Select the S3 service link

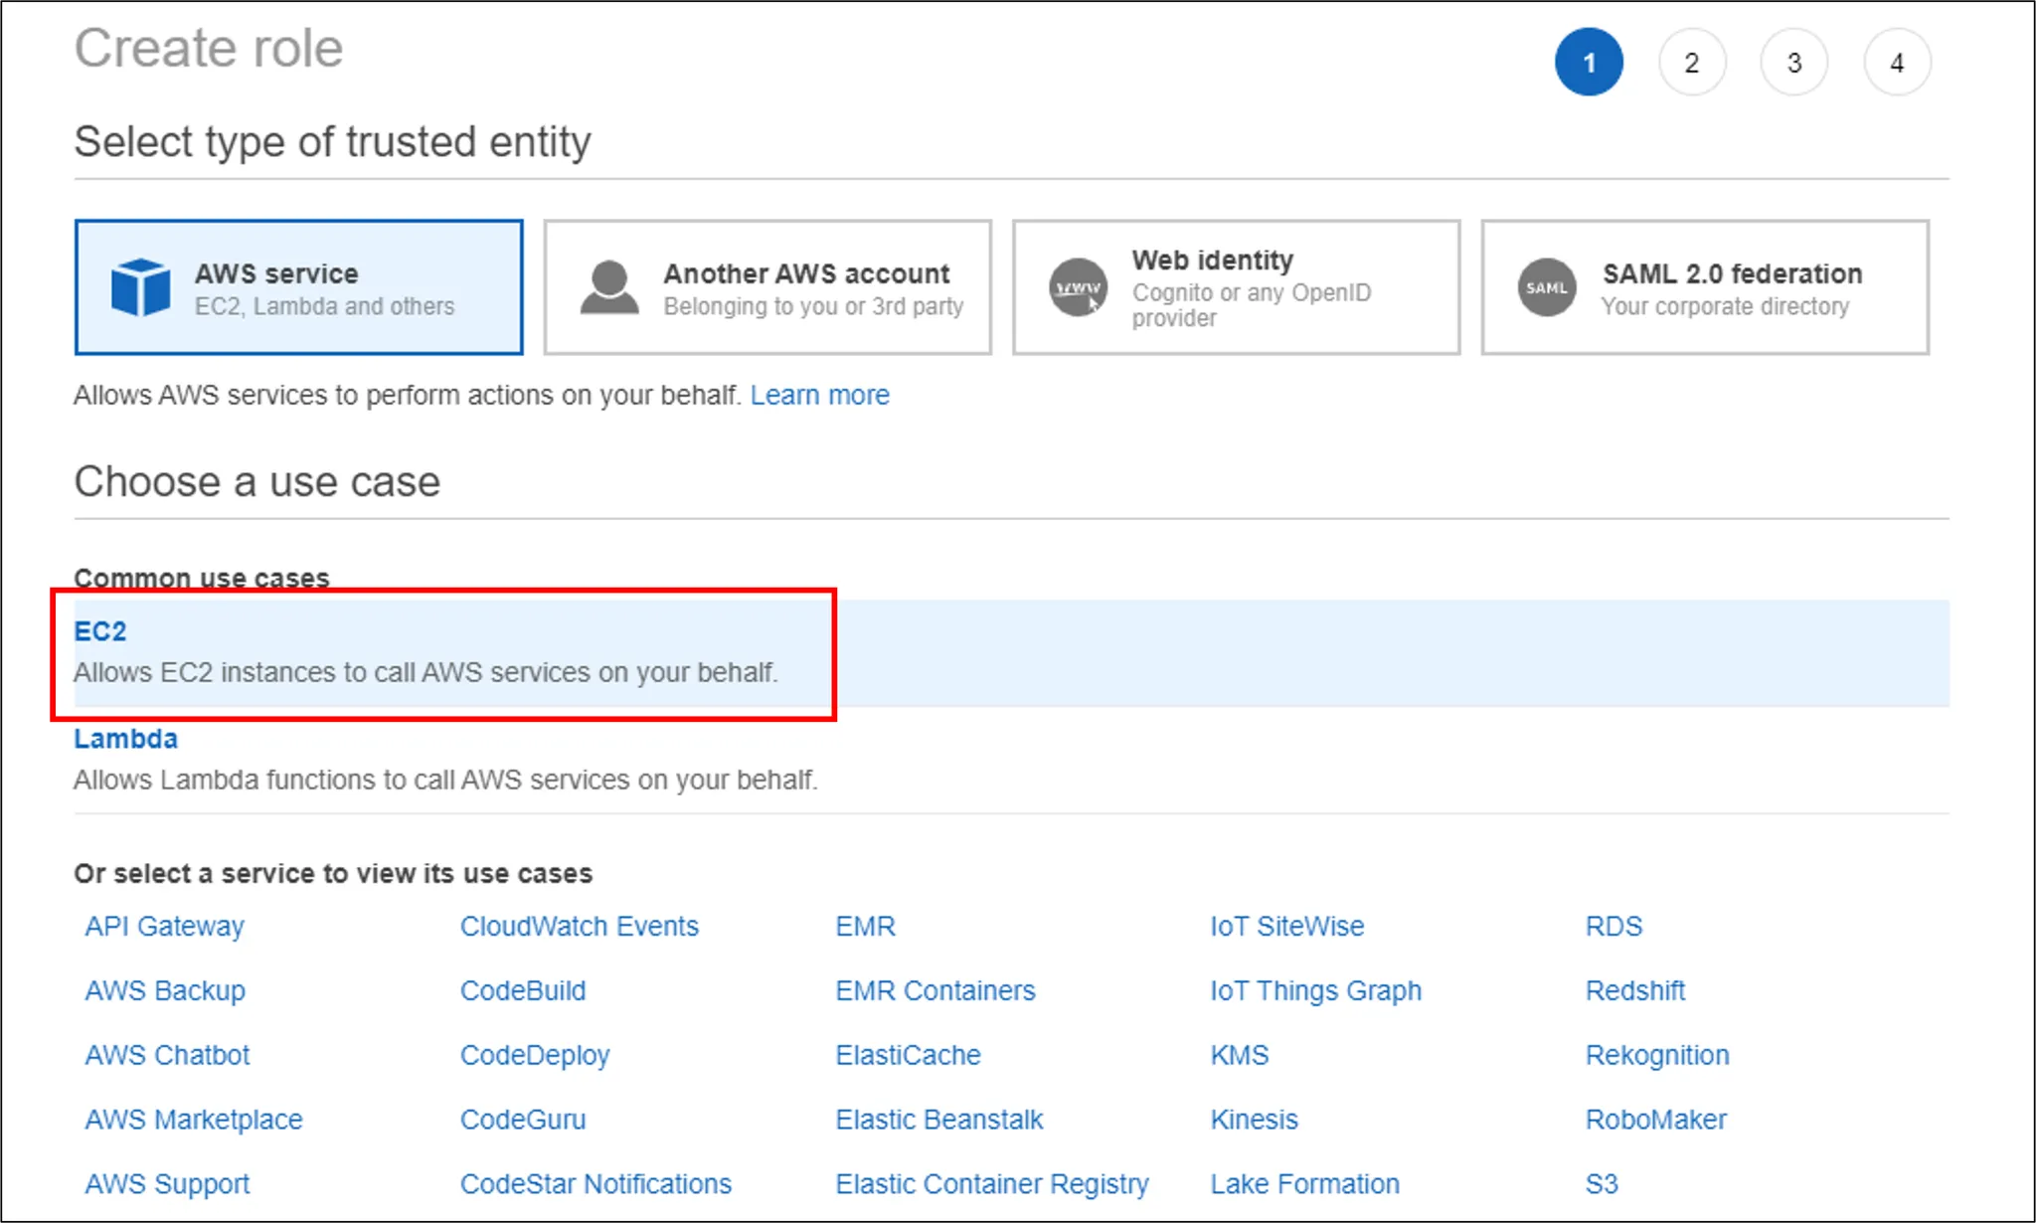tap(1601, 1184)
